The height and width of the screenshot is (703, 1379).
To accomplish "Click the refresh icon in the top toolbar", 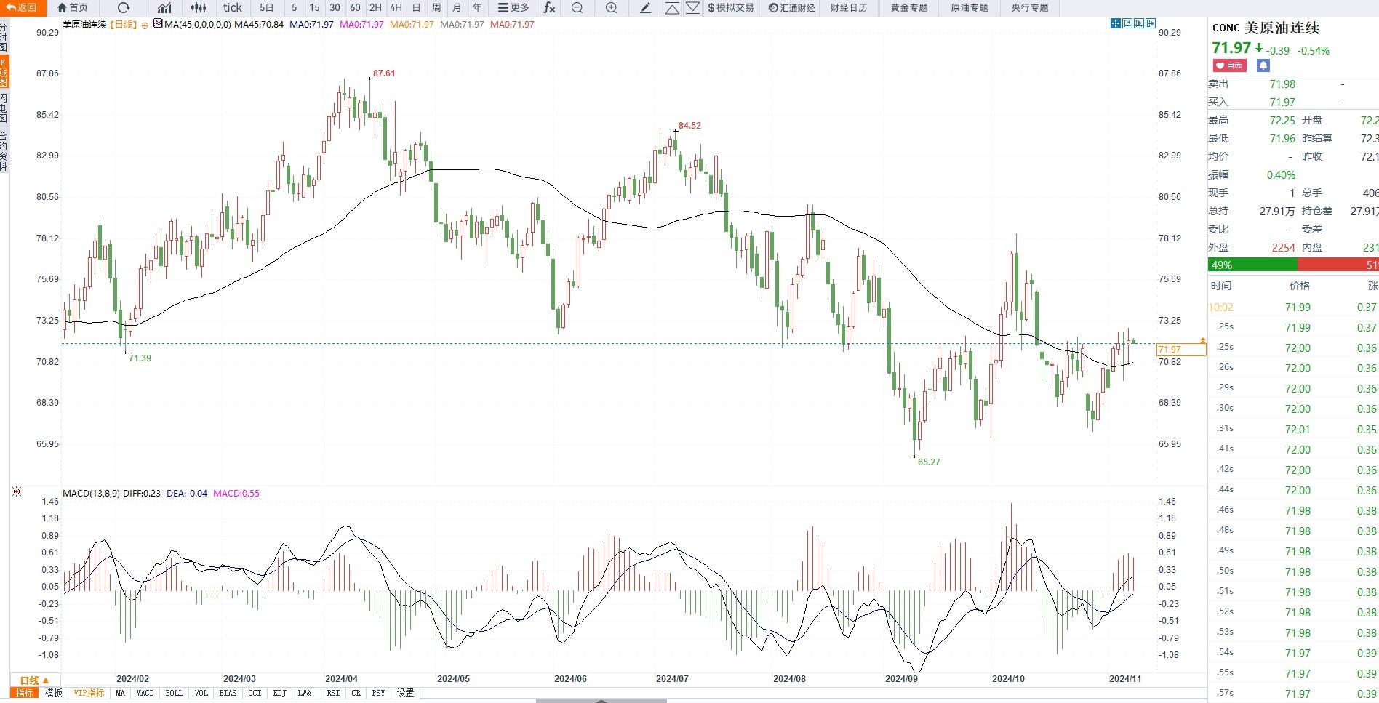I will 124,8.
